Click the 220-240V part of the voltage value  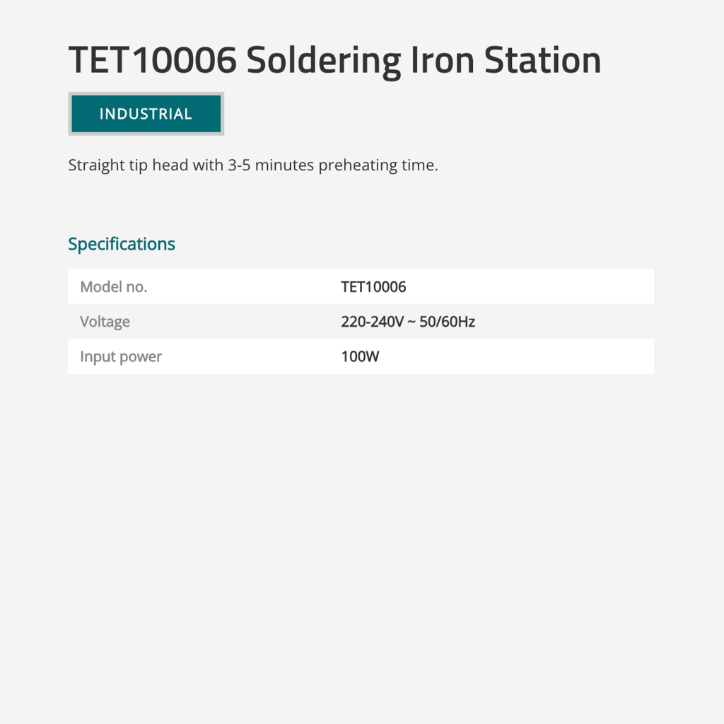pyautogui.click(x=373, y=322)
